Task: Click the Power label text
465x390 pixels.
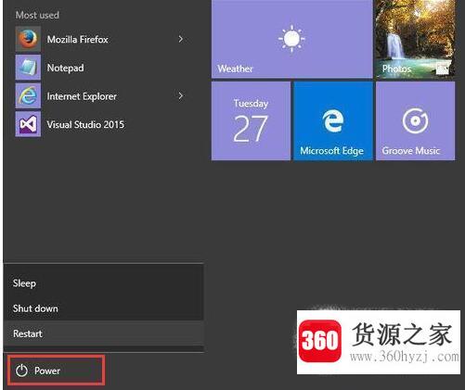Action: (47, 371)
